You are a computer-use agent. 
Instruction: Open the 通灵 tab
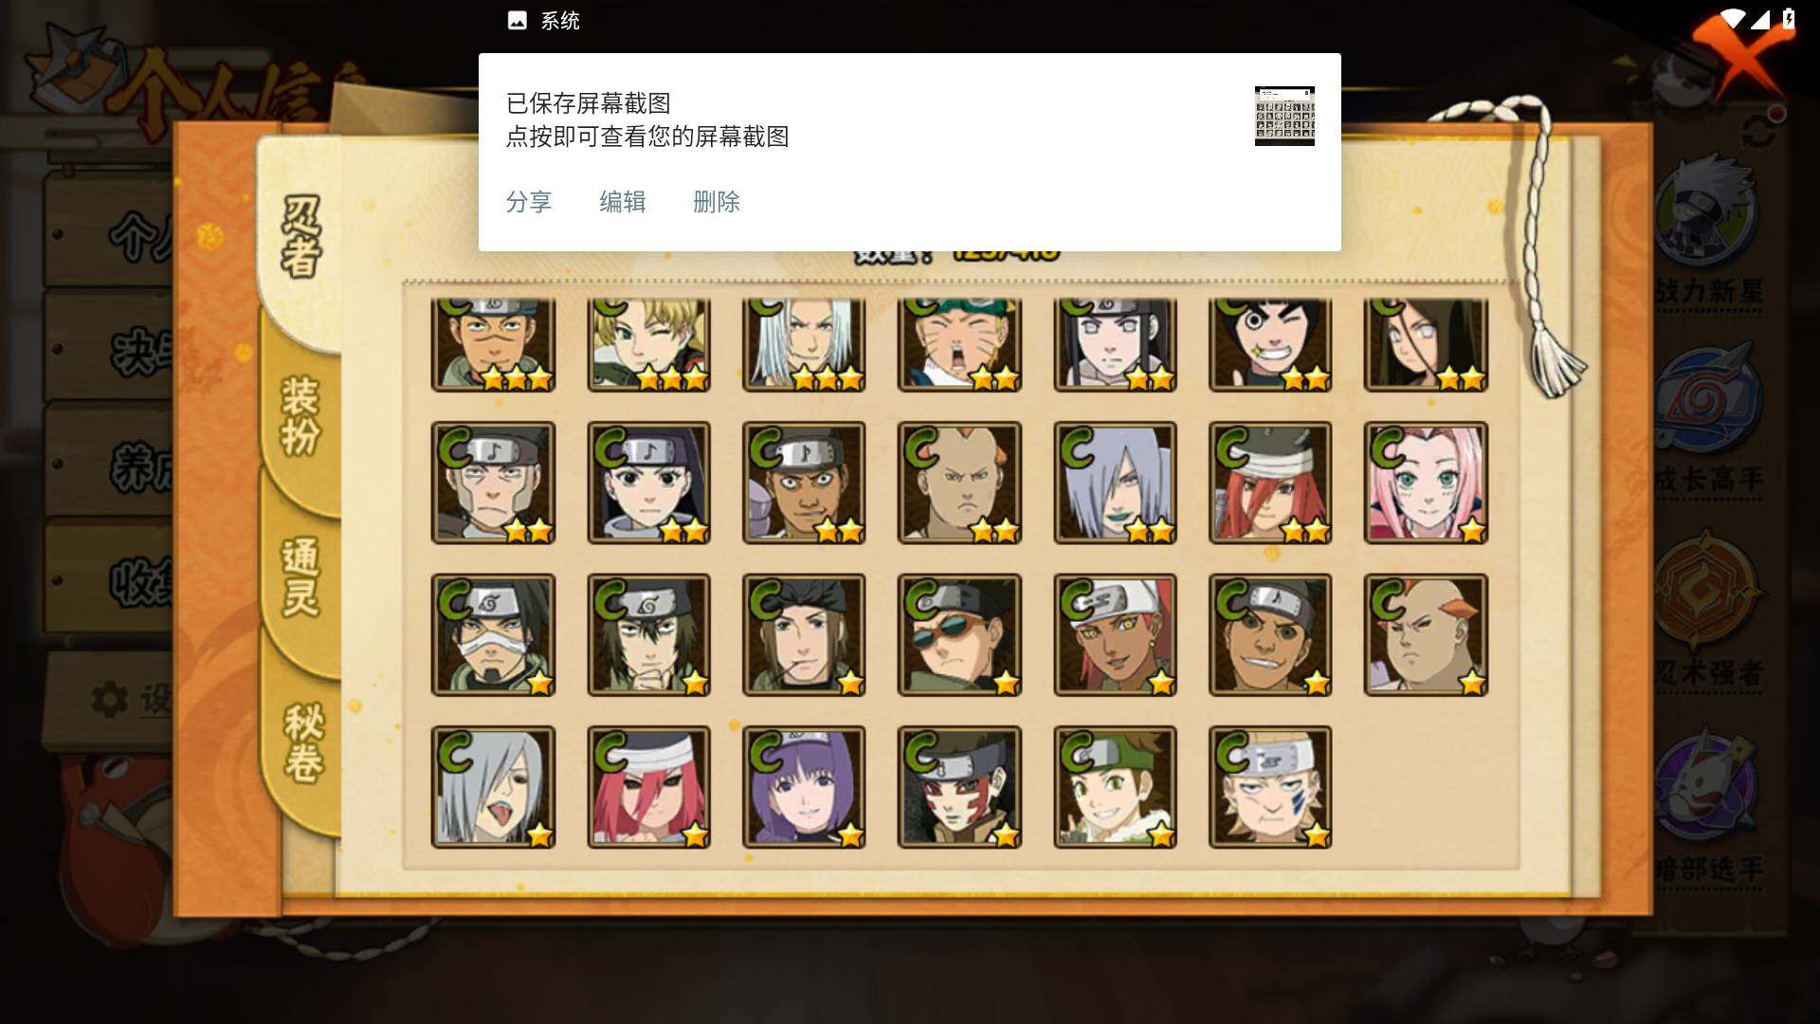301,578
